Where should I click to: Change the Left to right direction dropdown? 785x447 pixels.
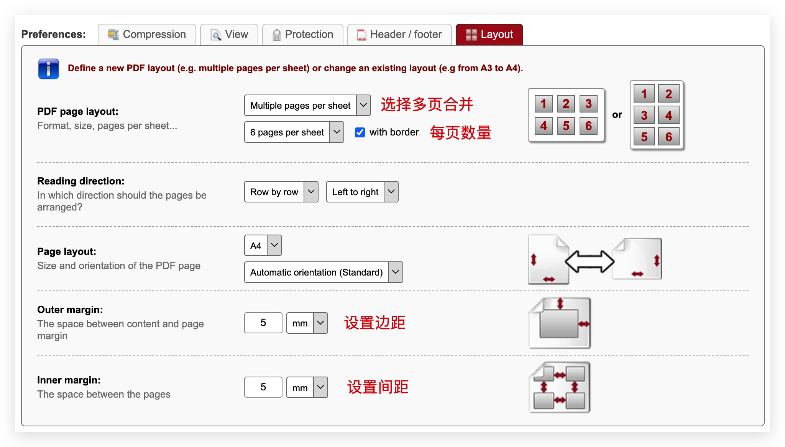click(x=362, y=192)
